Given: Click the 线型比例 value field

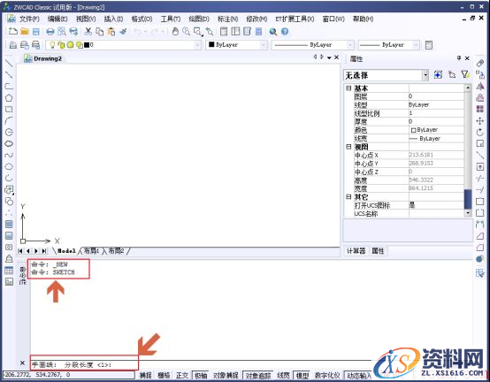Looking at the screenshot, I should [x=436, y=113].
